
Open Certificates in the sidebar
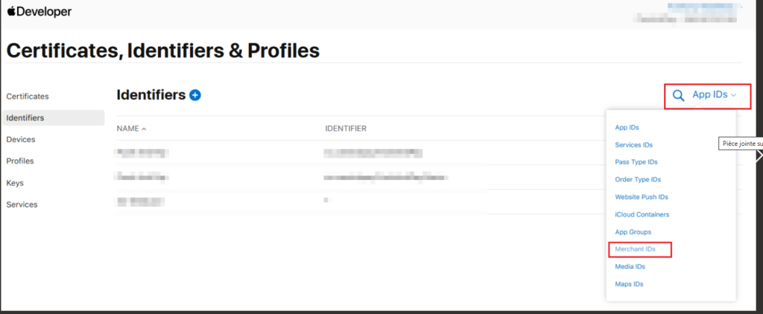(28, 96)
